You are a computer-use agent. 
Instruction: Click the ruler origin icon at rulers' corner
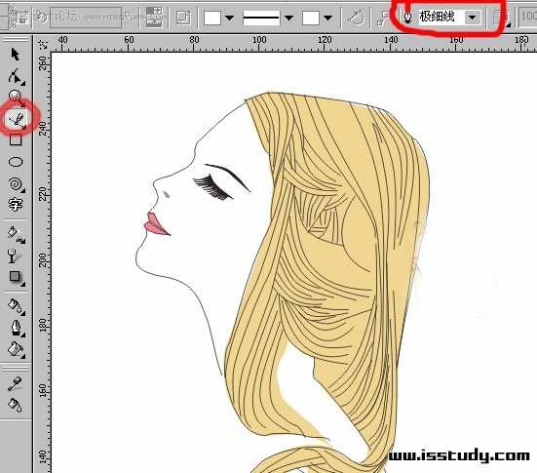pyautogui.click(x=43, y=45)
